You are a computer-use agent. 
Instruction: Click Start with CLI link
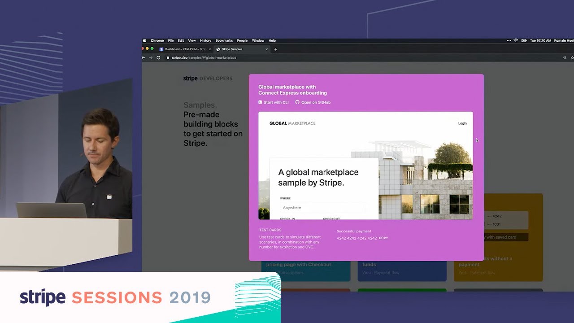276,102
